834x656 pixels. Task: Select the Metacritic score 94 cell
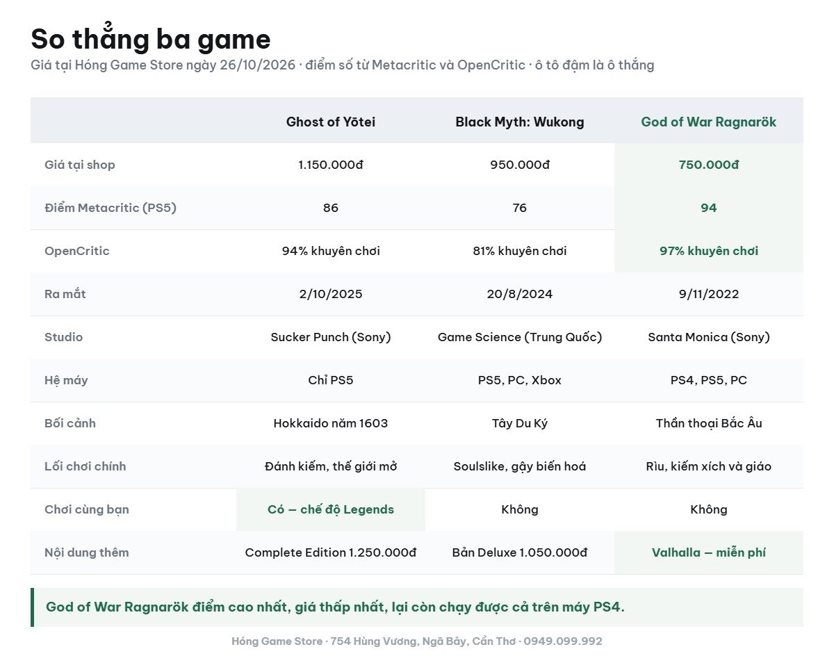point(709,208)
